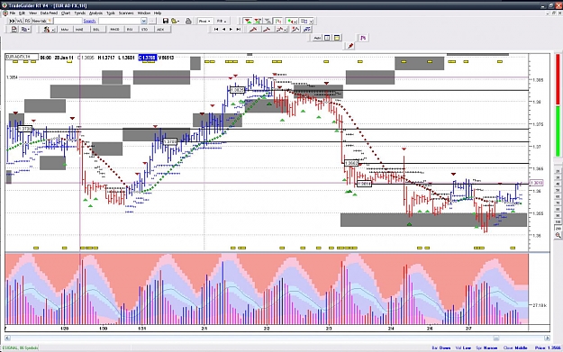Add the ADX indicator button
The height and width of the screenshot is (352, 563).
pos(160,30)
